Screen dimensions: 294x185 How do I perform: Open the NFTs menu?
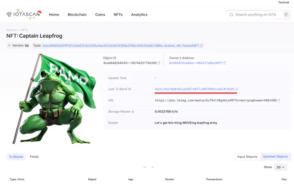point(118,15)
